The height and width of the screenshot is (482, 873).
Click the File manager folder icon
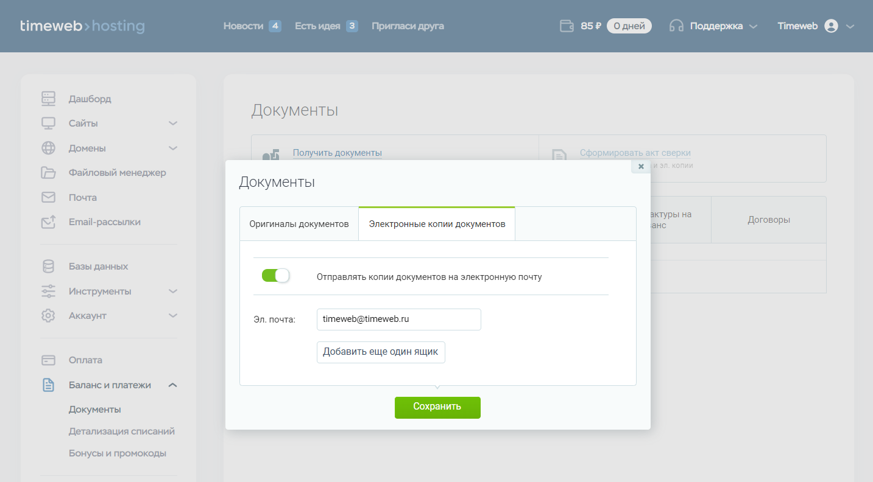[48, 173]
